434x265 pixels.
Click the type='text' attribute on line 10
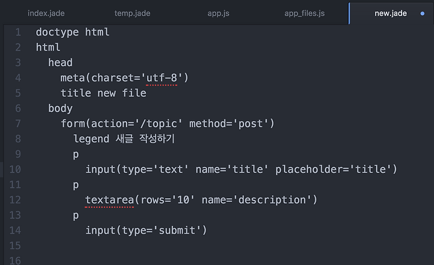tap(156, 169)
